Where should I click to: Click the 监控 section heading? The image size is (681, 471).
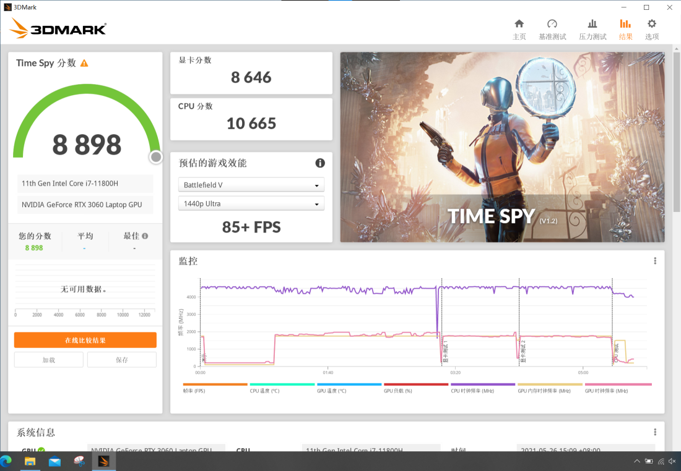point(188,261)
